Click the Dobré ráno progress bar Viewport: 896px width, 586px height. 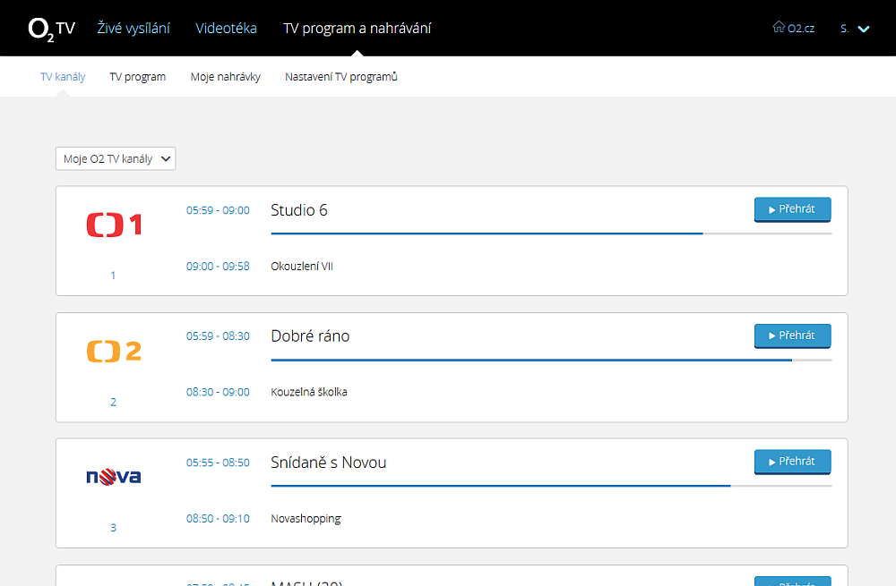(x=551, y=360)
